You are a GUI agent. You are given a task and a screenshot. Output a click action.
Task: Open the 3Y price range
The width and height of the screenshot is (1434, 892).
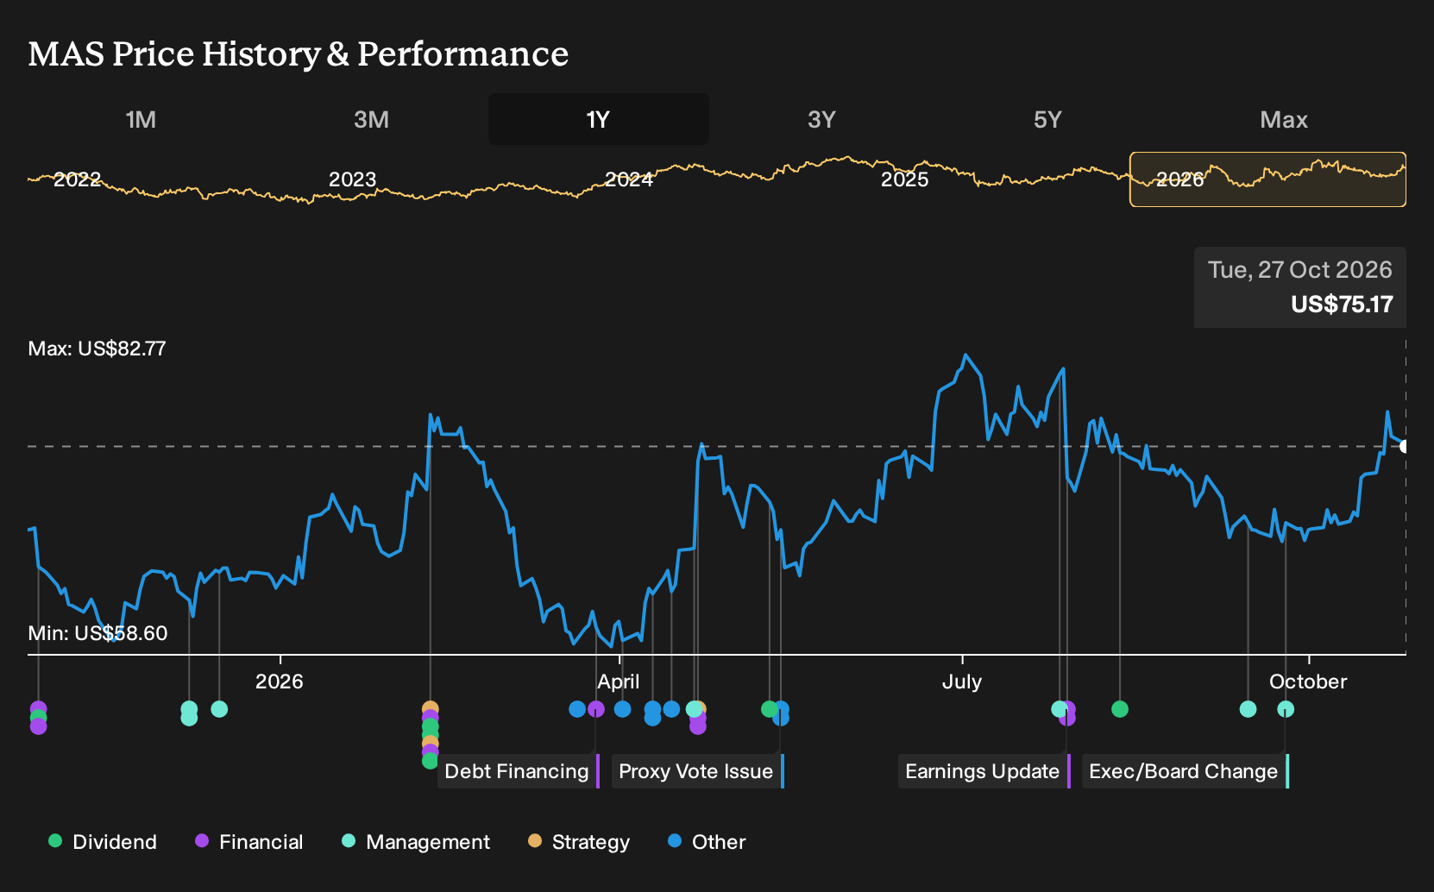pyautogui.click(x=821, y=119)
